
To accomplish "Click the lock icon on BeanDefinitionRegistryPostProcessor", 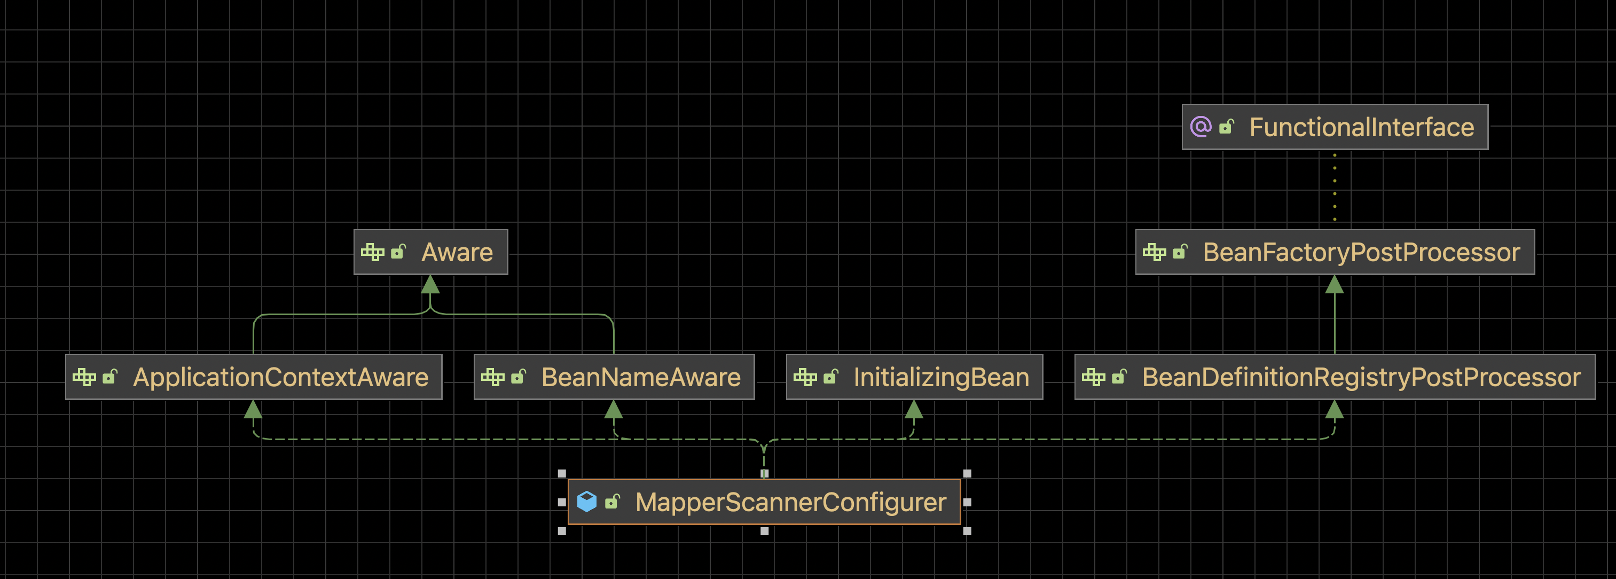I will point(1119,377).
